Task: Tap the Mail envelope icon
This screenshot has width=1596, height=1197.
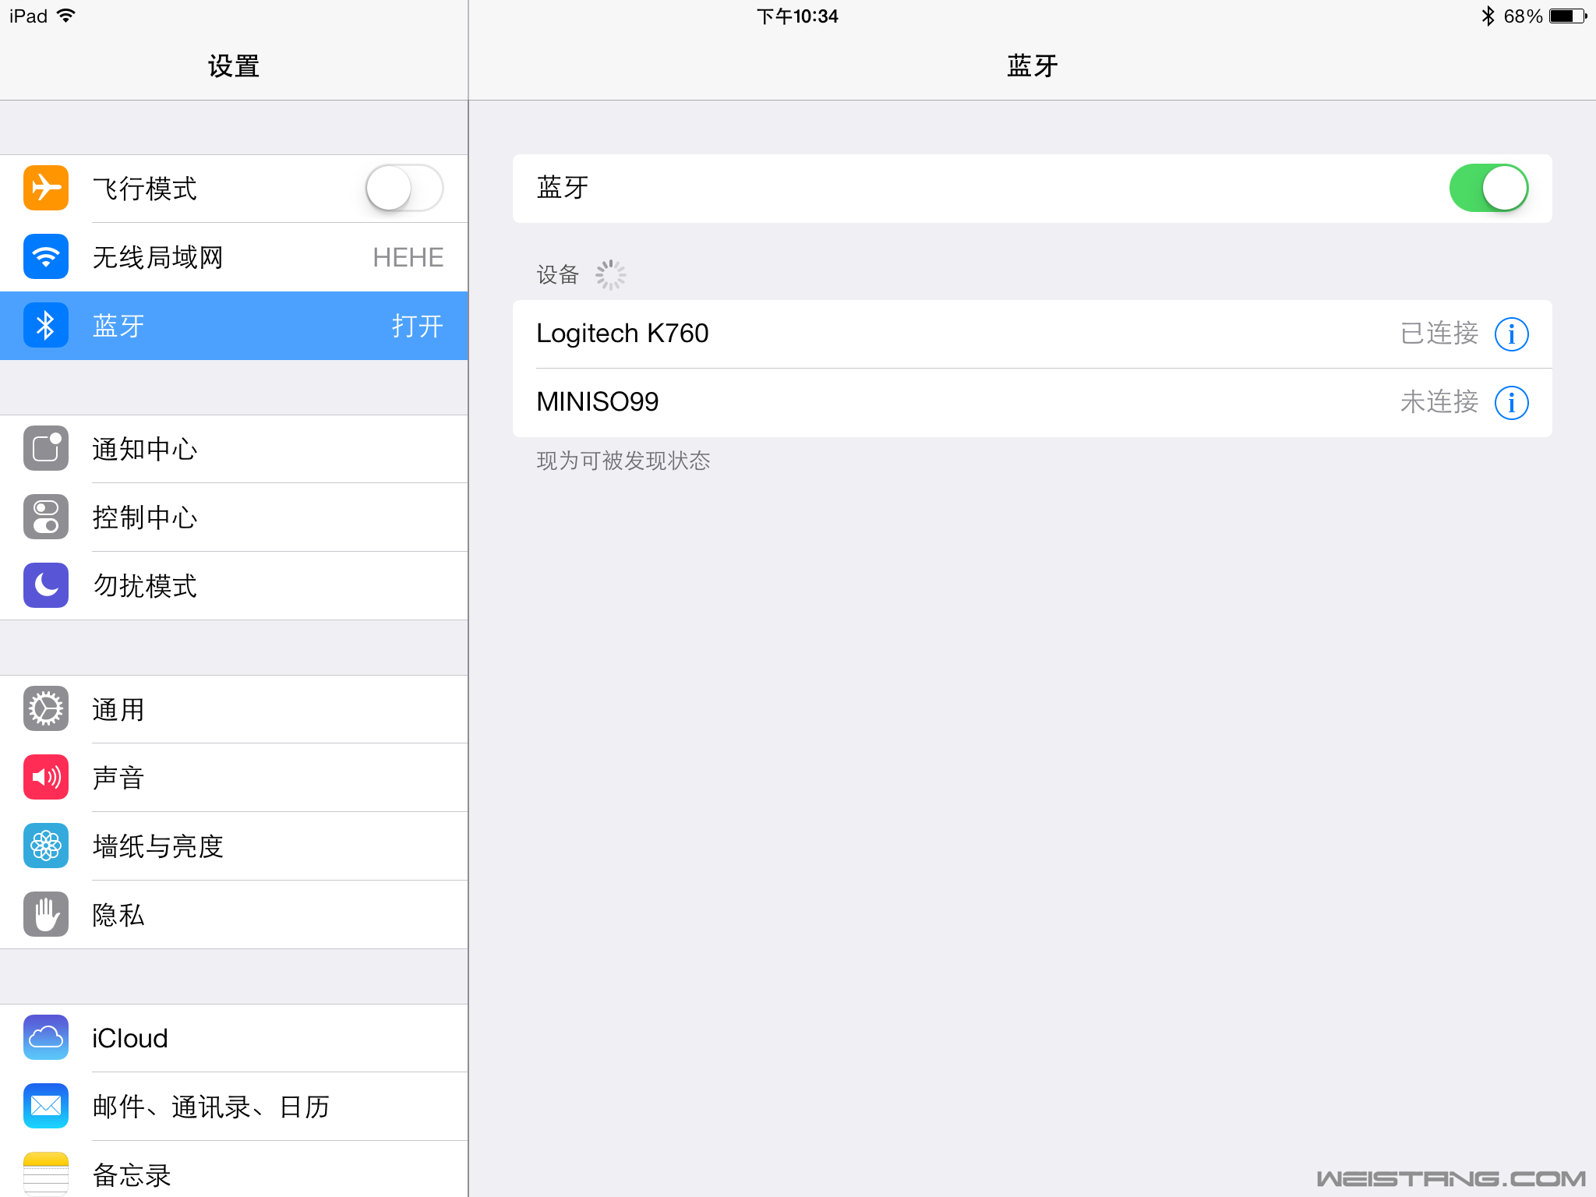Action: [x=46, y=1106]
